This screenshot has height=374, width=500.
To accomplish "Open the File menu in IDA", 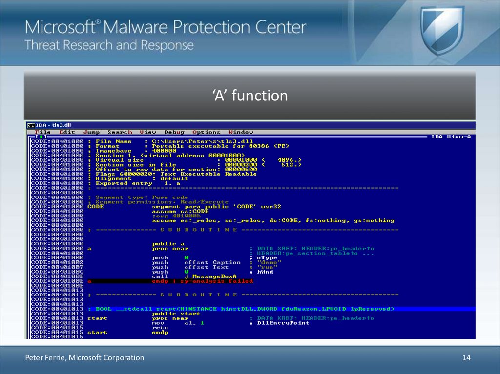I will 43,132.
